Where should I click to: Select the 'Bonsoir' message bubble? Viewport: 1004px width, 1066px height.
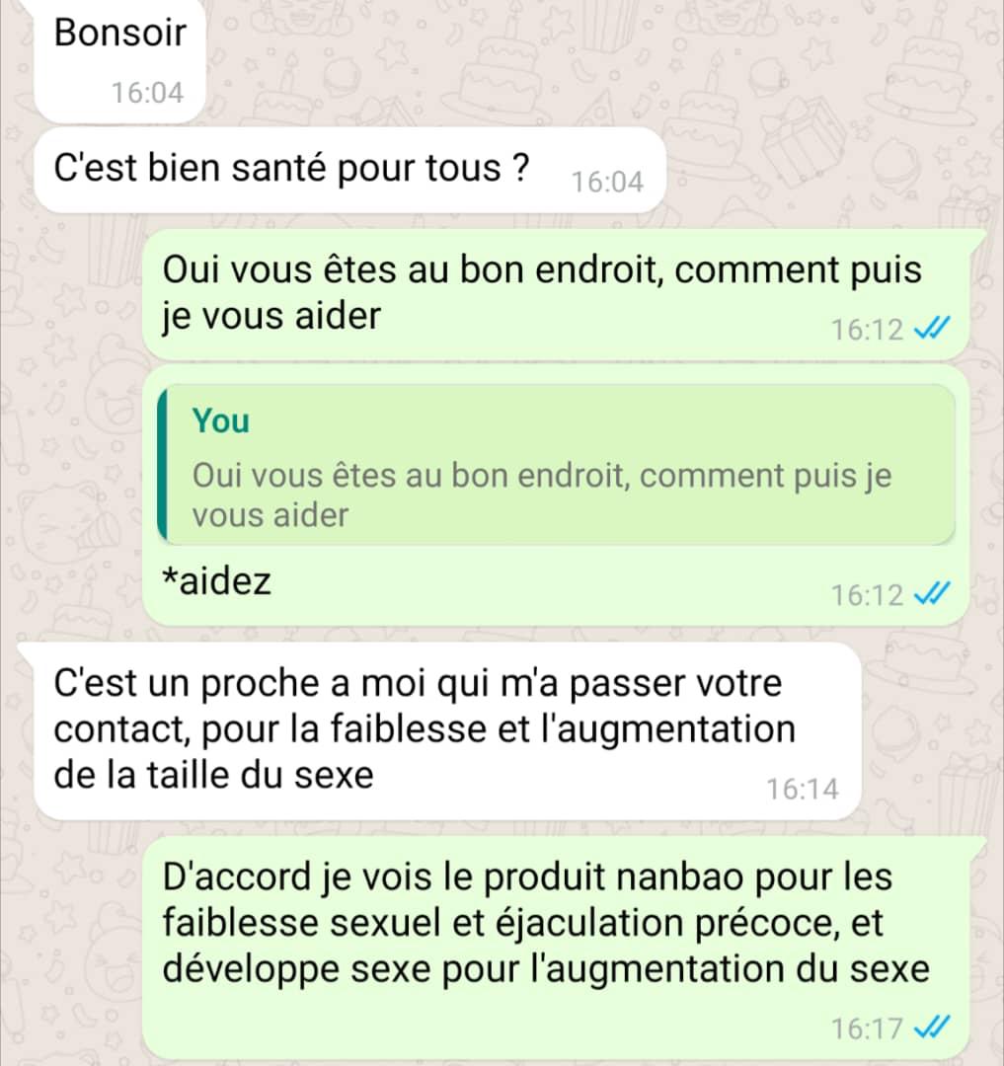click(119, 61)
